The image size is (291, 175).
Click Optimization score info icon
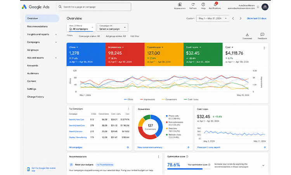pyautogui.click(x=187, y=157)
